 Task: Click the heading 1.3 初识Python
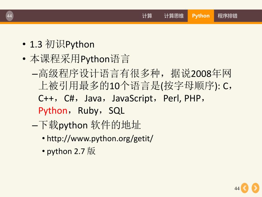[x=62, y=44]
